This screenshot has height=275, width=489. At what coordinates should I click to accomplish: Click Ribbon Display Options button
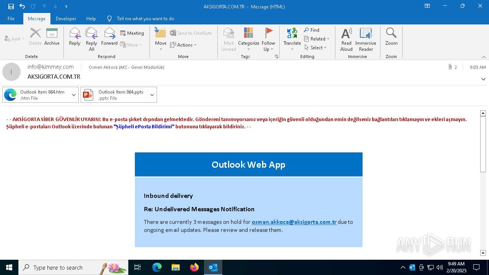click(x=427, y=6)
